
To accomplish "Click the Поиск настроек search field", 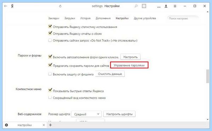I will (x=183, y=18).
